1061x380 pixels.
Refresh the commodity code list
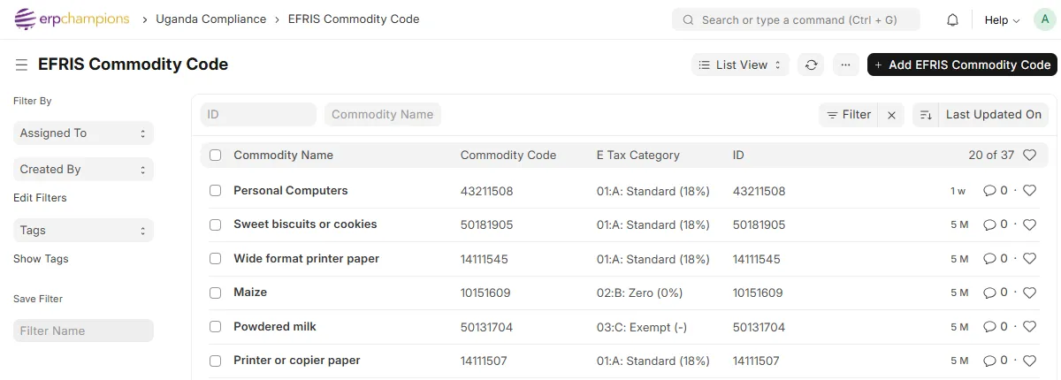[811, 65]
